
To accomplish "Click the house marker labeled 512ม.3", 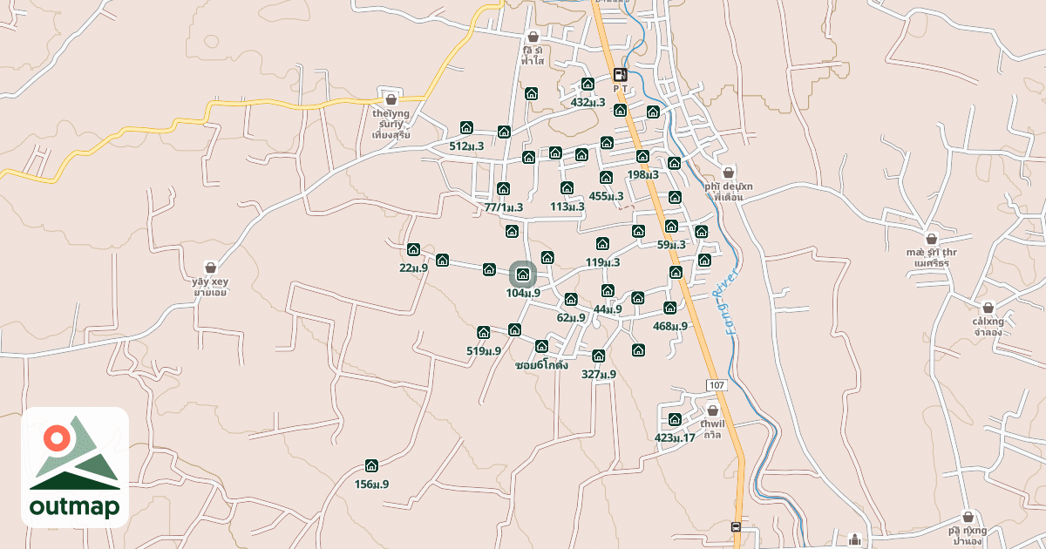I will (x=466, y=127).
